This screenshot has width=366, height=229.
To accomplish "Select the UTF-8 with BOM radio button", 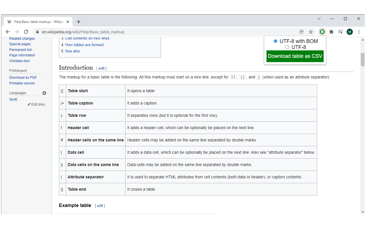I will pos(275,41).
